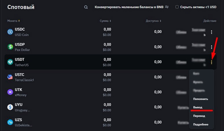Viewport: 224px width, 131px height.
Task: Click the search magnifier icon
Action: pyautogui.click(x=86, y=7)
